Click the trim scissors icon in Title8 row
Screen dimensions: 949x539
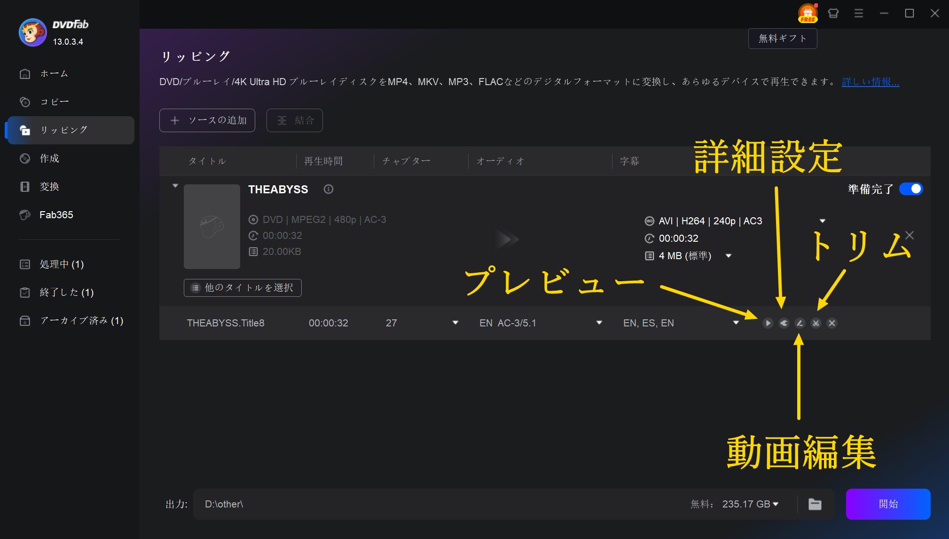pyautogui.click(x=816, y=323)
